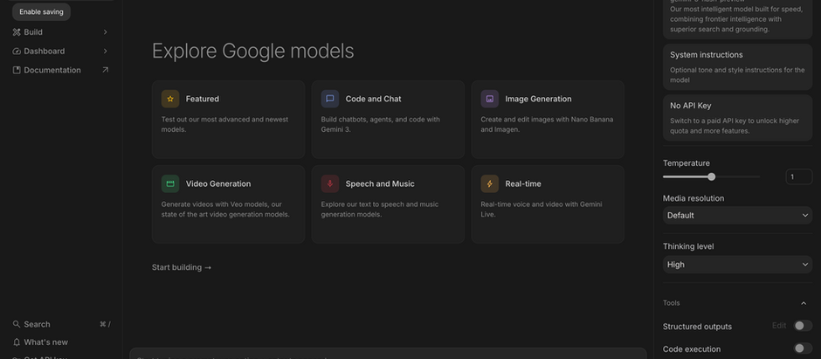Click the What's new bell icon
The image size is (821, 359).
(17, 342)
